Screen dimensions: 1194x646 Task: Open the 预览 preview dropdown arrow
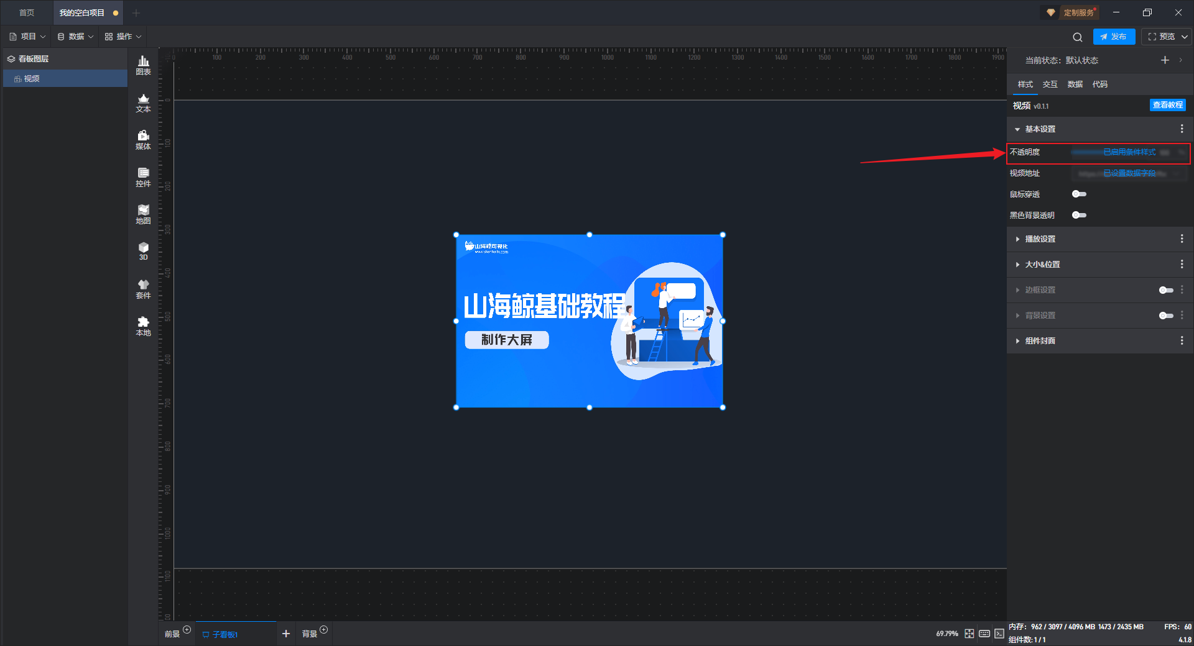[x=1185, y=37]
